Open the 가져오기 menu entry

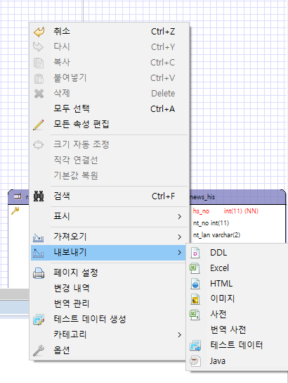click(110, 237)
